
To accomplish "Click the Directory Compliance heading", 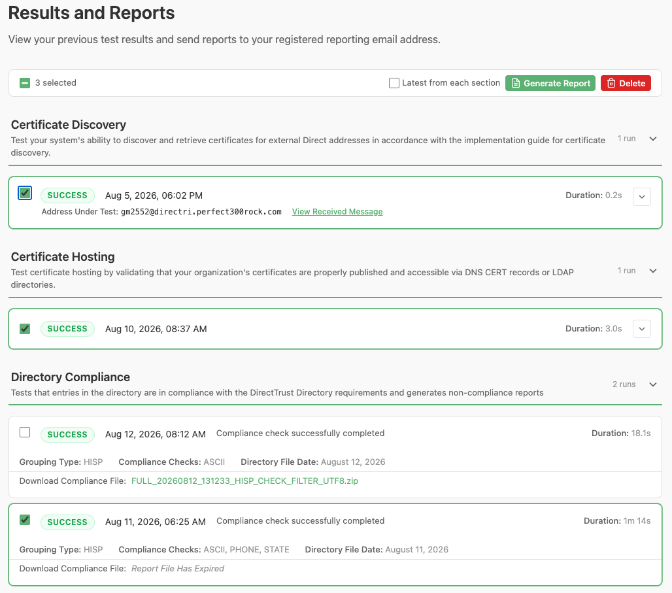I will (x=71, y=377).
